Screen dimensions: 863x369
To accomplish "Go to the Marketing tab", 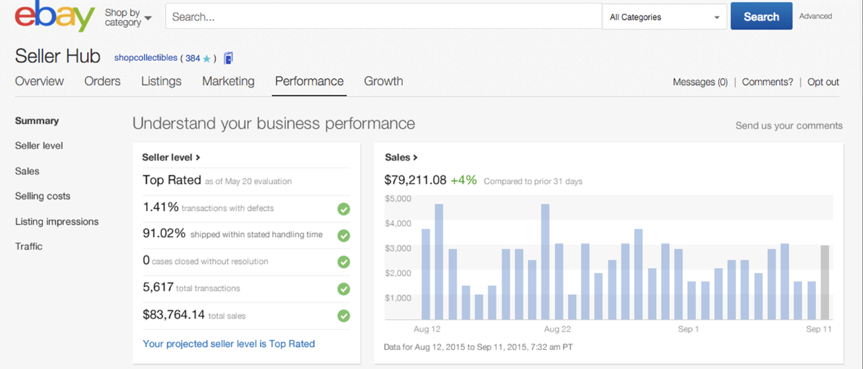I will [228, 81].
